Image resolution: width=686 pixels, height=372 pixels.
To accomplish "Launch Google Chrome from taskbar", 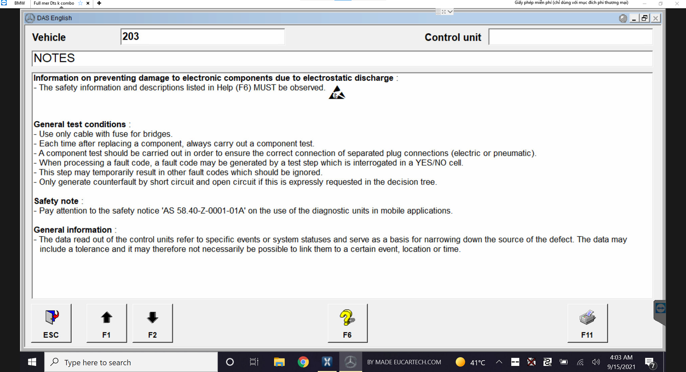I will point(303,362).
